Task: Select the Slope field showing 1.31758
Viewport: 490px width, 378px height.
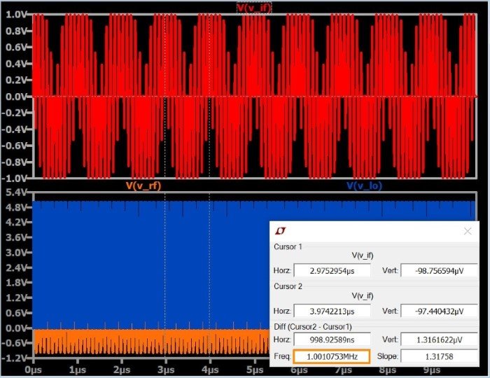Action: [x=440, y=356]
